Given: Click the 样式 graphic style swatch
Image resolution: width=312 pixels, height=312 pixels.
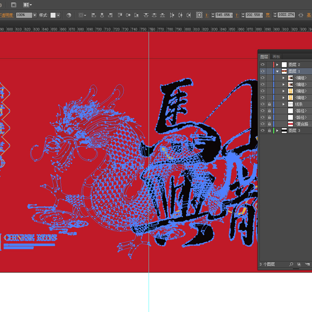Looking at the screenshot, I should click(53, 15).
